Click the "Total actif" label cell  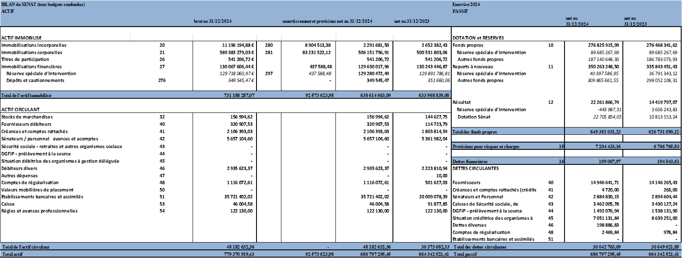click(x=12, y=254)
